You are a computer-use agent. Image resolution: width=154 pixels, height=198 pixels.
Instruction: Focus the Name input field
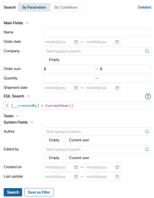tap(97, 32)
